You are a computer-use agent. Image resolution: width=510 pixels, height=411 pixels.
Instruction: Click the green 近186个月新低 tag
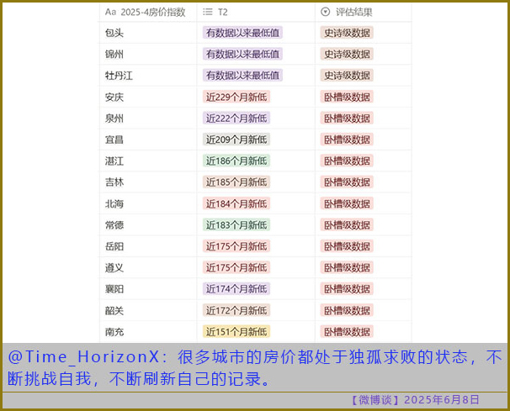(236, 161)
